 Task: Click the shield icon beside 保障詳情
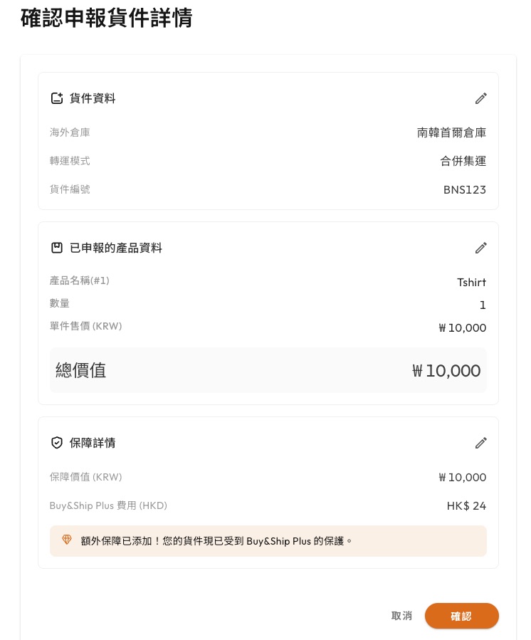point(57,443)
